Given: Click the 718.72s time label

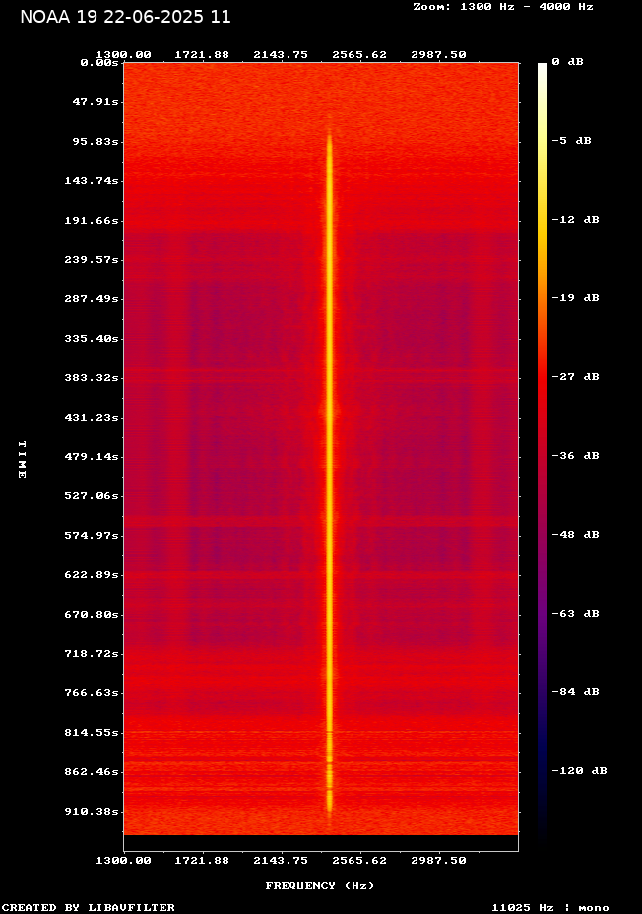Looking at the screenshot, I should pyautogui.click(x=92, y=653).
